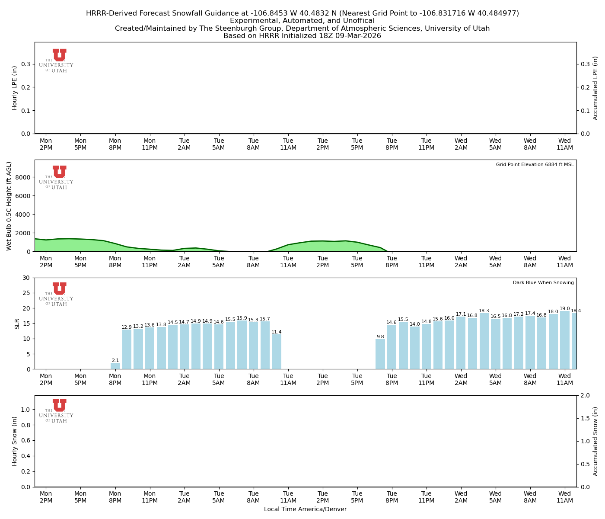Click the 'Based on HRRR Initialized 18Z 09-Mar-2026' line
The height and width of the screenshot is (519, 605).
coord(302,36)
